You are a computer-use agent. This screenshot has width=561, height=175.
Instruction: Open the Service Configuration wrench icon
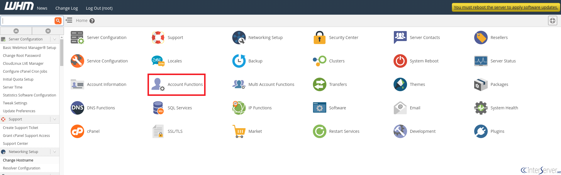77,61
